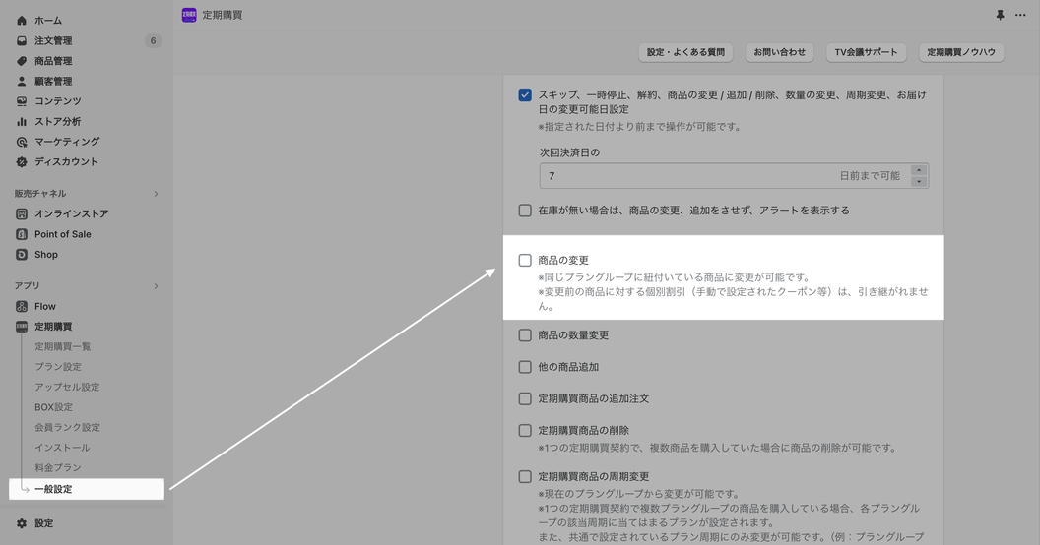This screenshot has width=1040, height=545.
Task: Open BOX設定 in the sidebar
Action: [x=54, y=407]
